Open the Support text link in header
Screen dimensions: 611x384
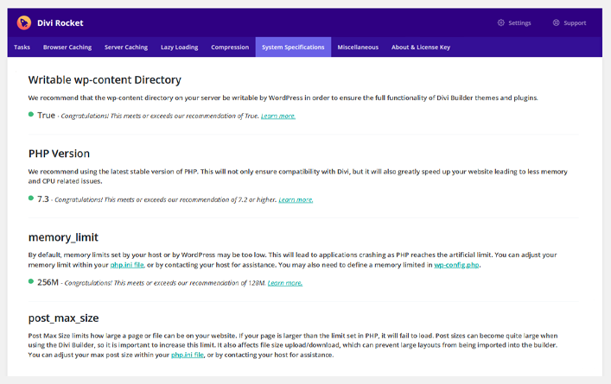tap(575, 23)
